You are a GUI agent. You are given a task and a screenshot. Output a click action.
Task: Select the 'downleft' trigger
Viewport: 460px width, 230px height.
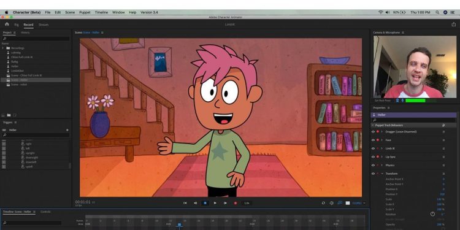coord(32,162)
